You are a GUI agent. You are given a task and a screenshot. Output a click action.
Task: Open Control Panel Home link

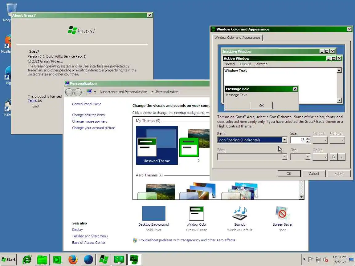pos(87,104)
